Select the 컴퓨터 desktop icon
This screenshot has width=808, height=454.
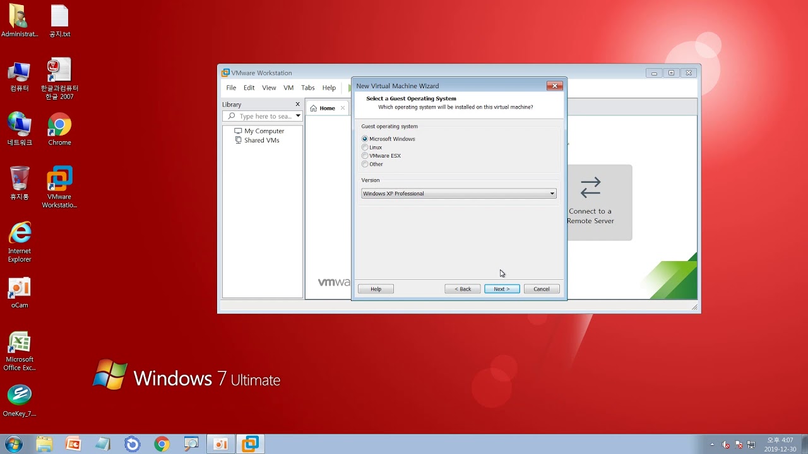tap(20, 77)
